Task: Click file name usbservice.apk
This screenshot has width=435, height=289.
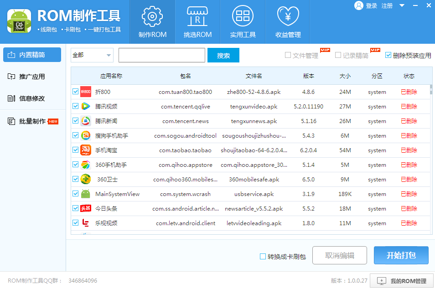Action: coord(254,194)
